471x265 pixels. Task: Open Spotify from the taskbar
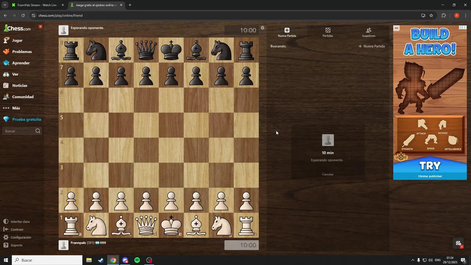pyautogui.click(x=137, y=260)
